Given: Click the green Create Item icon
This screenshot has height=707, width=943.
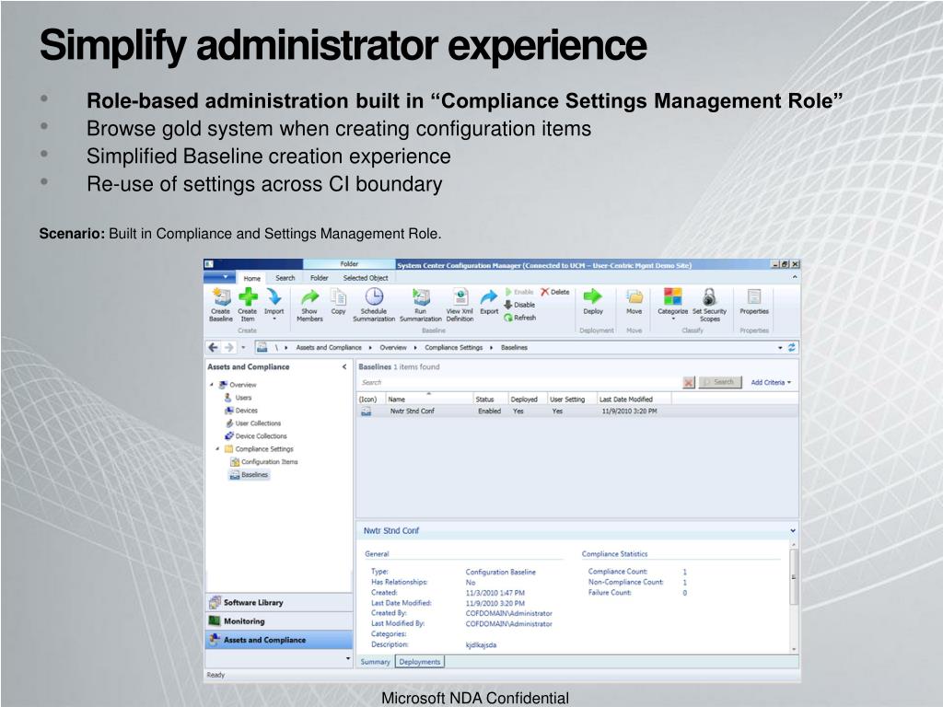Looking at the screenshot, I should click(x=248, y=298).
